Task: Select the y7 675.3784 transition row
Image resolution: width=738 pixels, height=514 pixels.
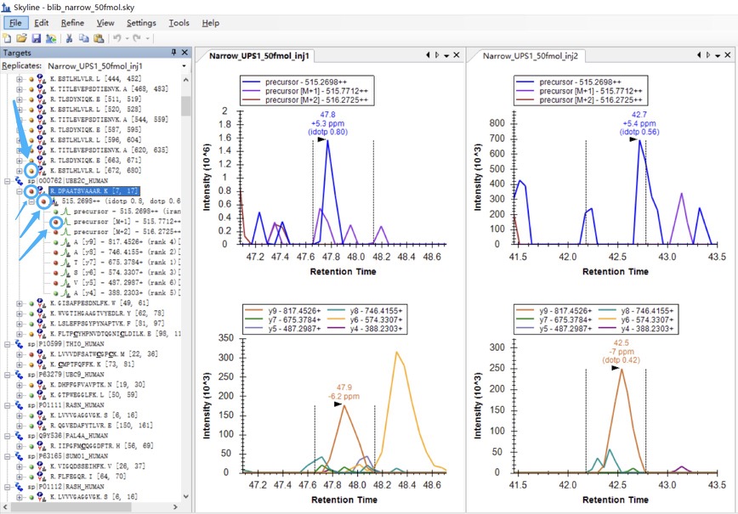Action: click(x=122, y=263)
